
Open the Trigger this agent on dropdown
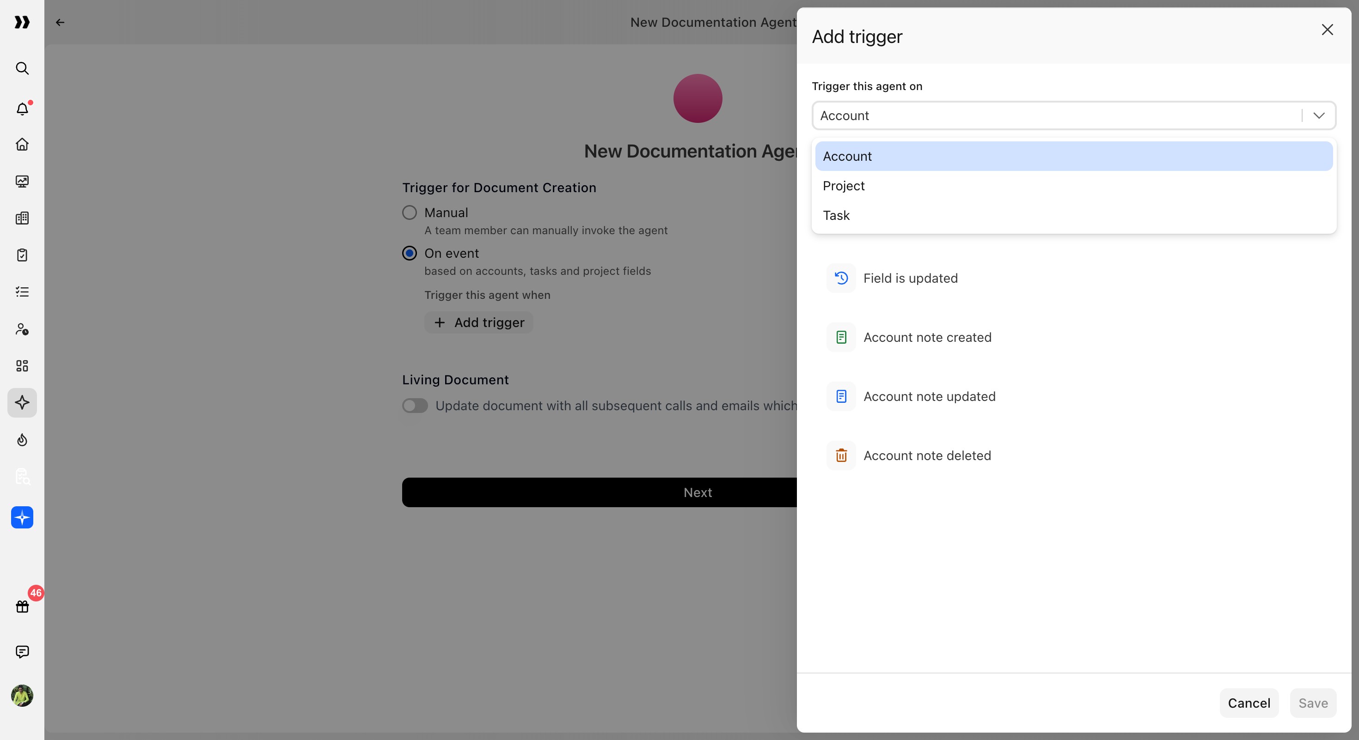click(x=1074, y=115)
